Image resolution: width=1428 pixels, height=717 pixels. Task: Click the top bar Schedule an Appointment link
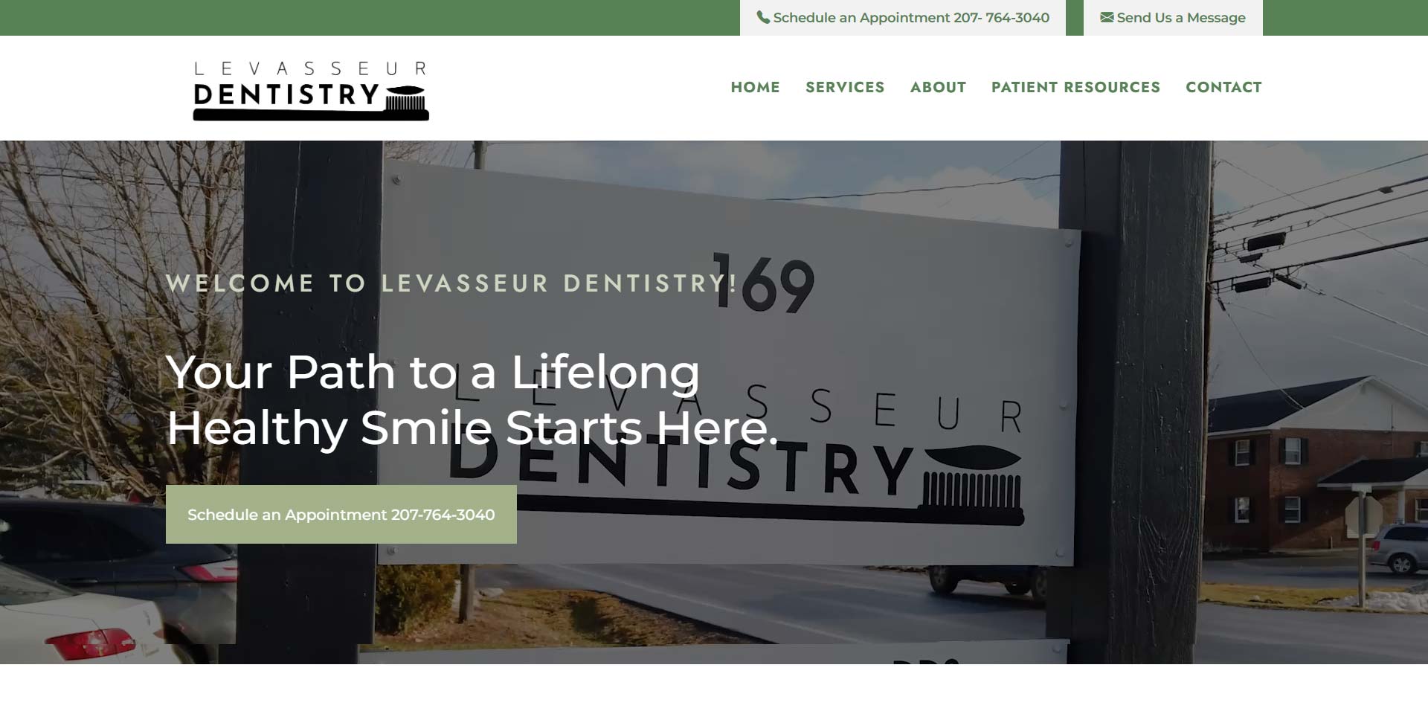tap(903, 17)
